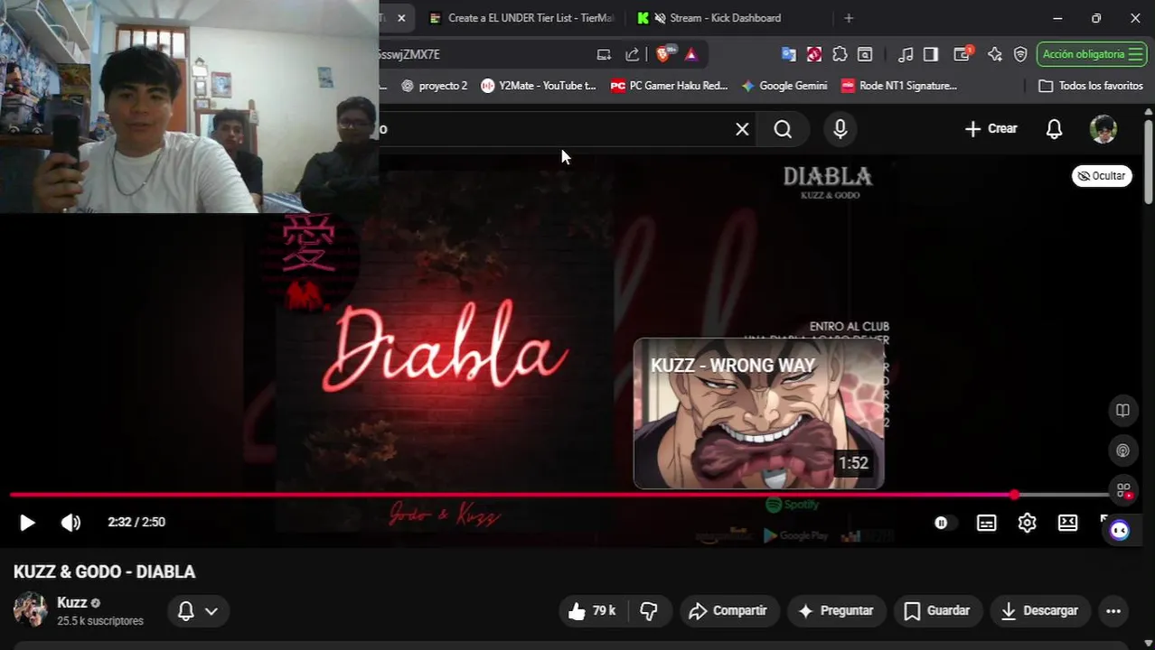The image size is (1155, 650).
Task: Click the 2:32 / 2:50 time display
Action: pyautogui.click(x=136, y=522)
